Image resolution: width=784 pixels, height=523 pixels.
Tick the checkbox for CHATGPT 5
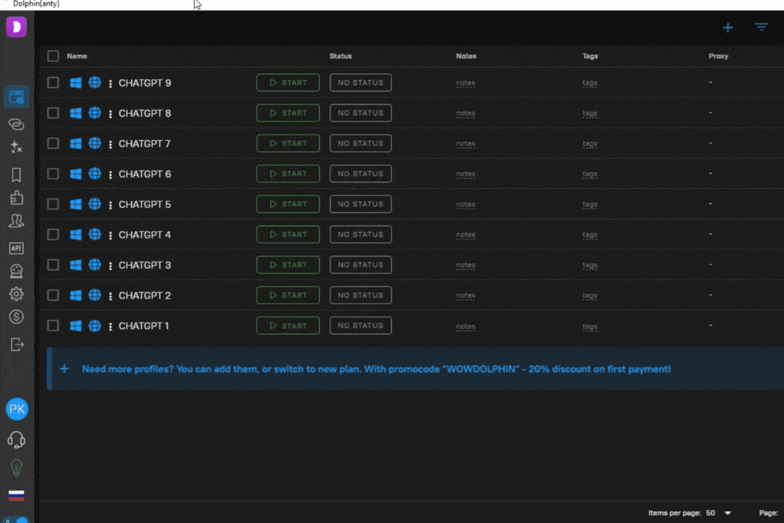53,204
